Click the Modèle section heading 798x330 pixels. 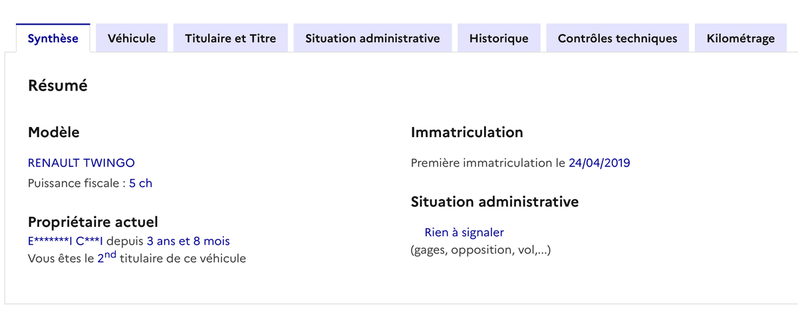tap(54, 132)
